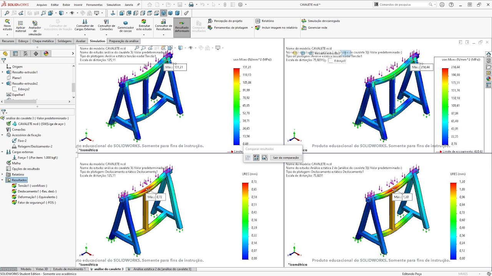Click the Zoom to Fit magnifier icon
Viewport: 492px width, 276px height.
(7, 13)
